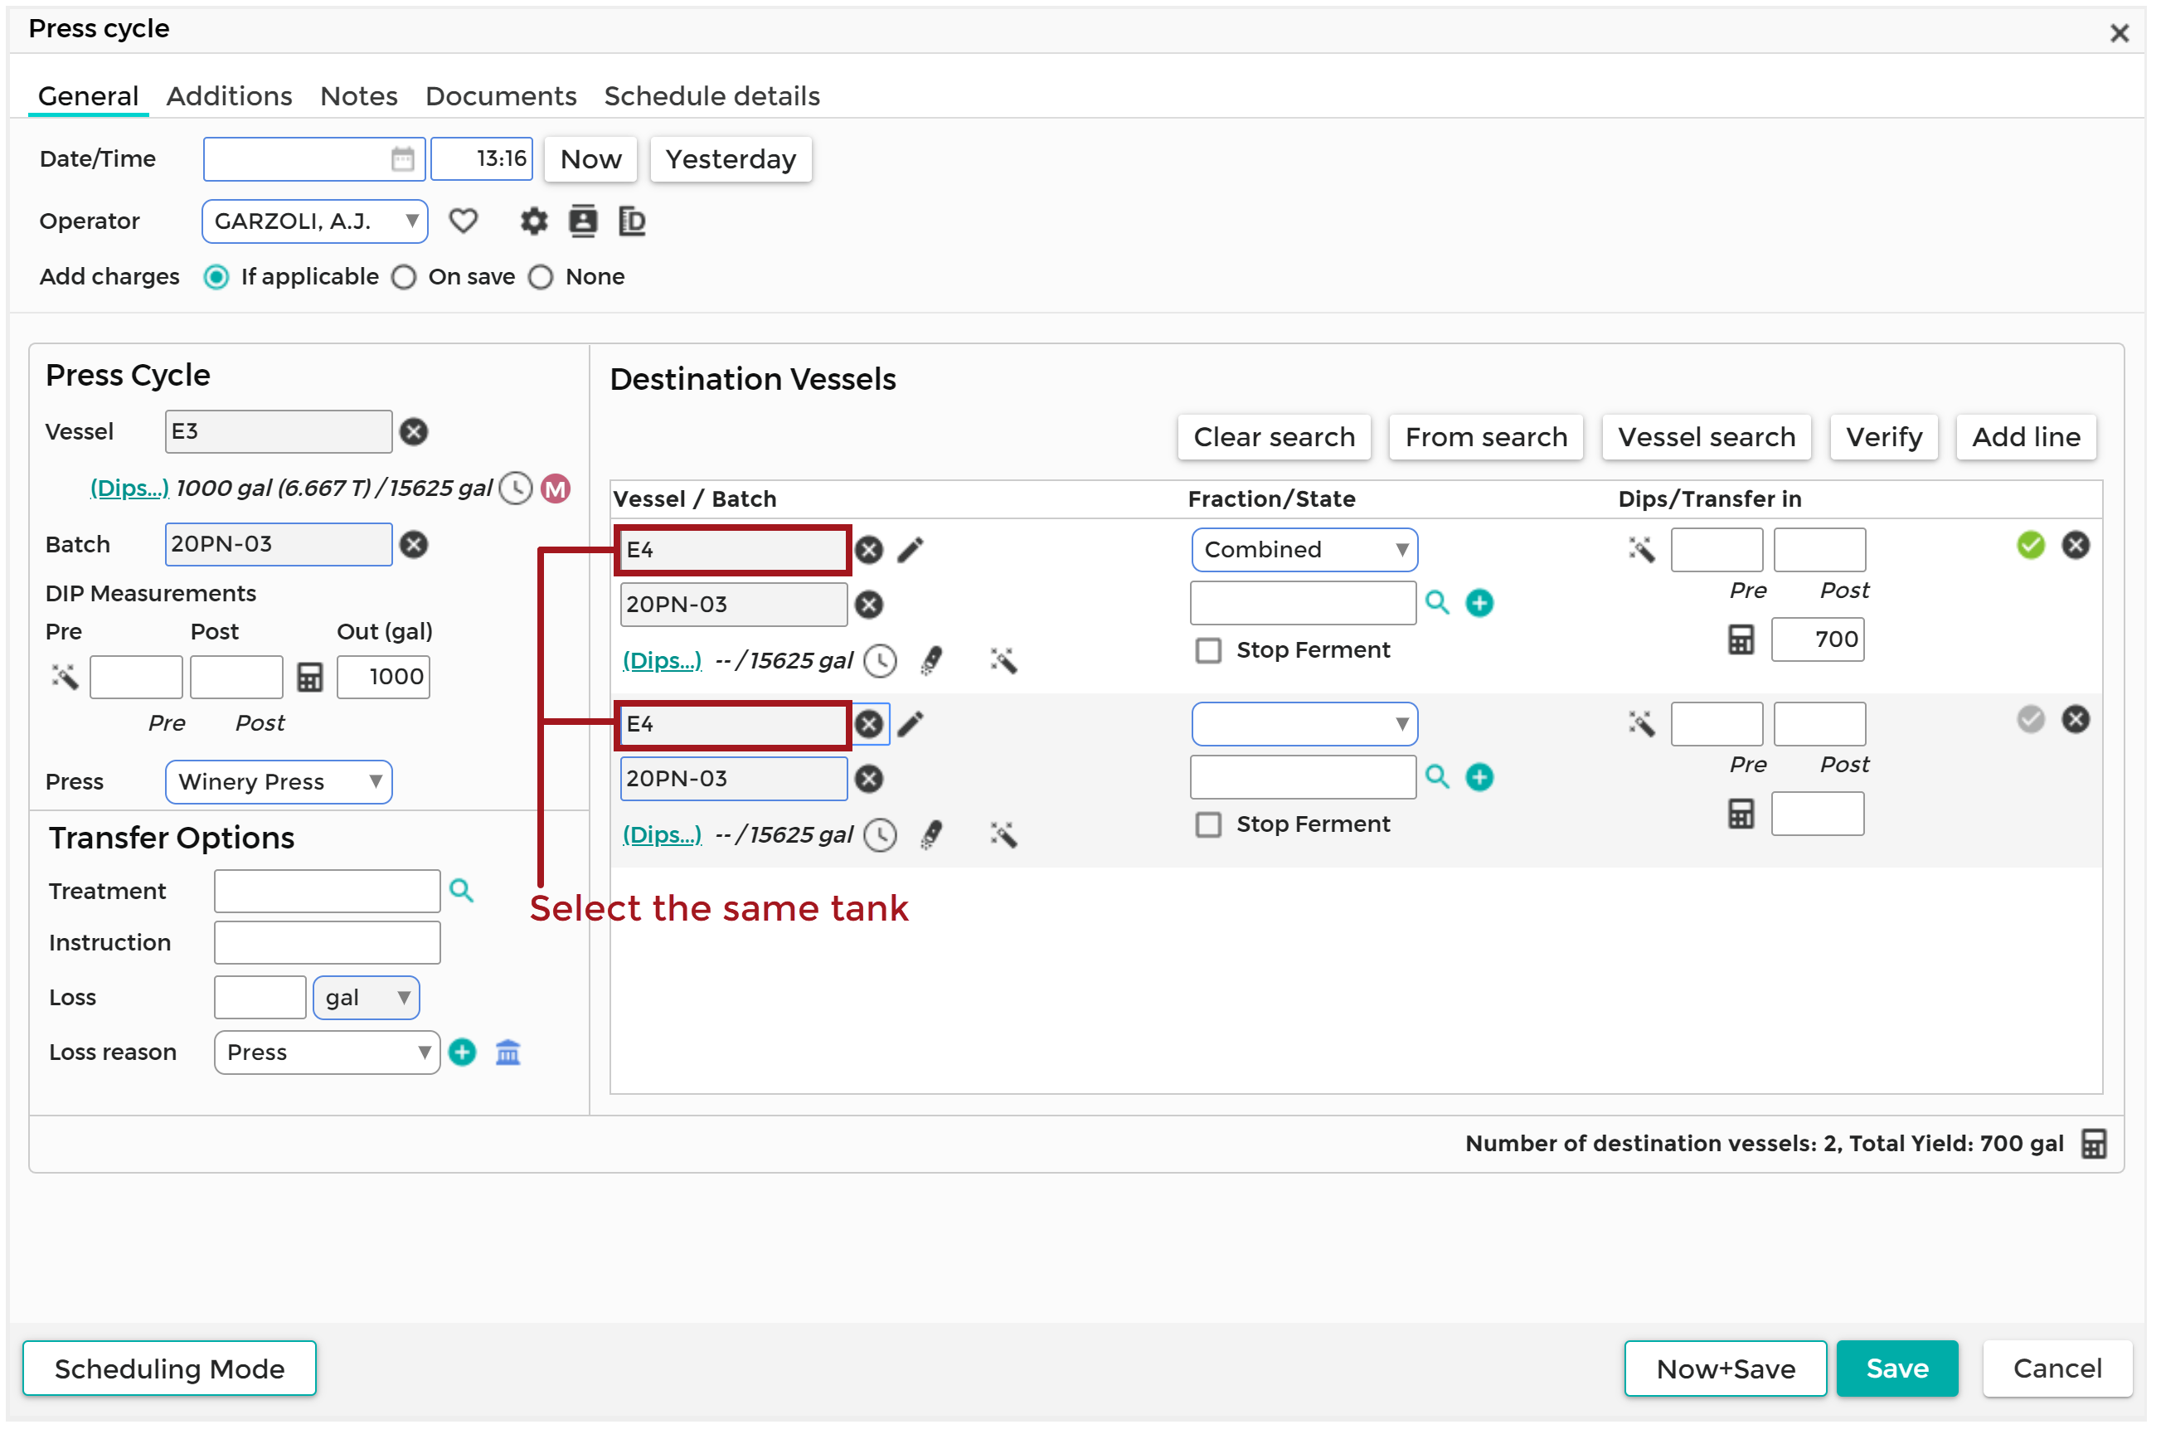
Task: Toggle grey checkmark on second destination row
Action: tap(2031, 720)
